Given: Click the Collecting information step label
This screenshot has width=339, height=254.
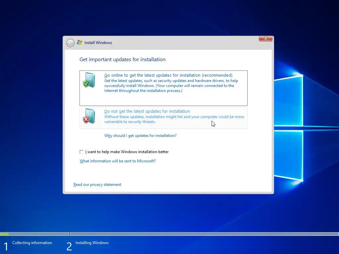Looking at the screenshot, I should point(32,243).
